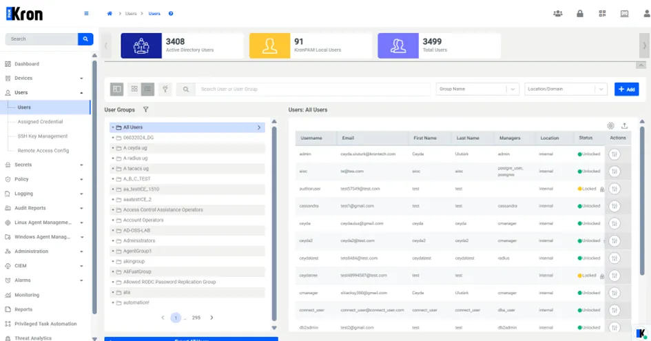
Task: Click the blue Add button
Action: [x=626, y=90]
